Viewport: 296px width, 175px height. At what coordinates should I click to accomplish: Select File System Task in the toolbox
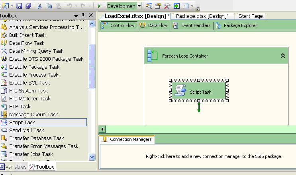tap(43, 90)
